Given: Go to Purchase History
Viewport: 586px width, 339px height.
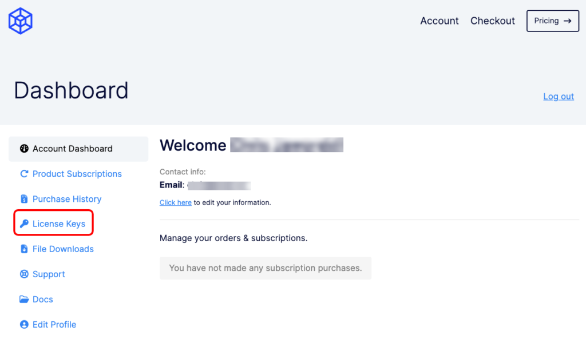Looking at the screenshot, I should [x=67, y=199].
